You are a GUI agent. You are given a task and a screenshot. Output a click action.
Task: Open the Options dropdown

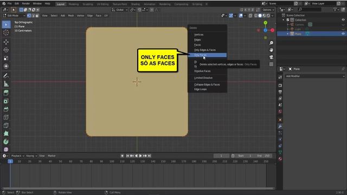(x=268, y=10)
